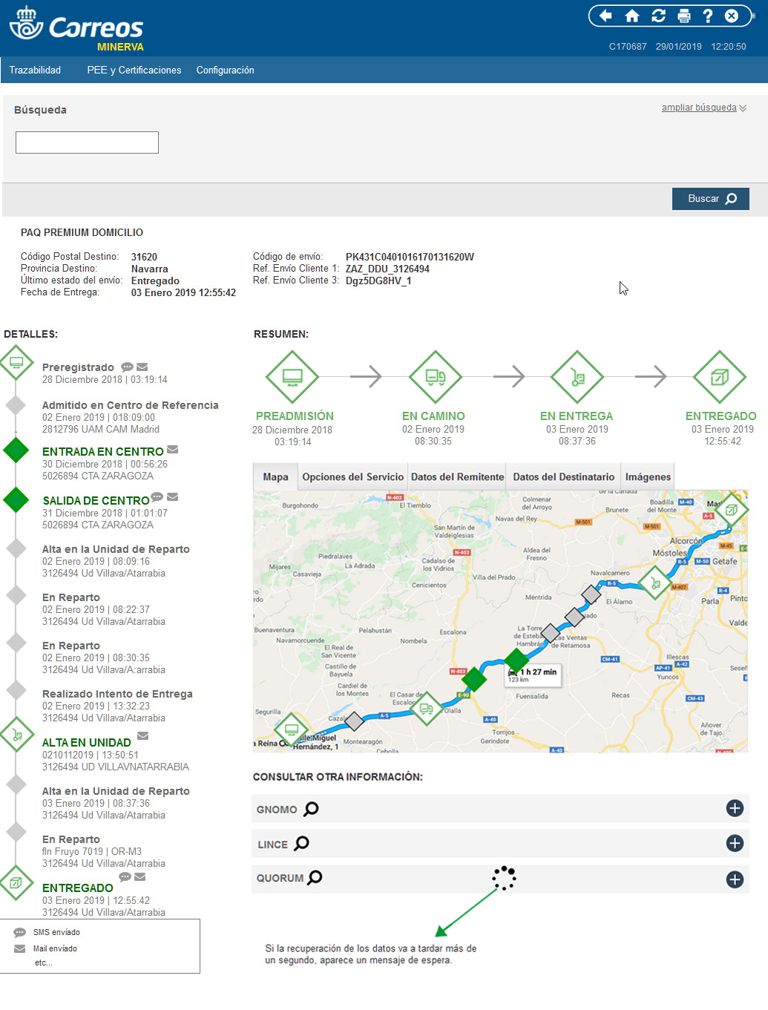Open the Configuración menu
Screen dimensions: 768x1010
[225, 70]
